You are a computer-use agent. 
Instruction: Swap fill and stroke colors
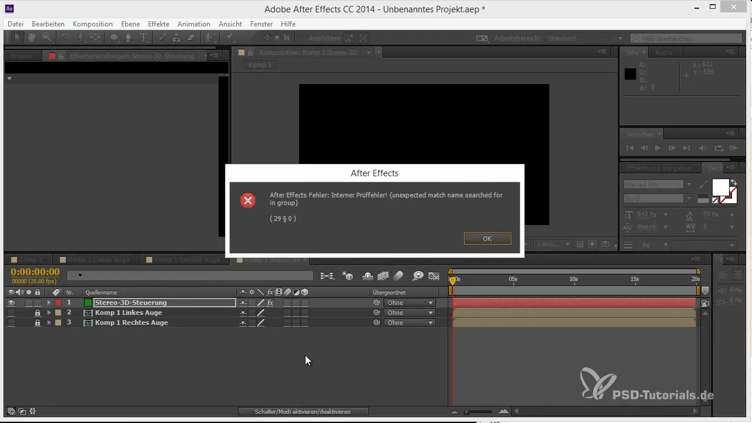[x=733, y=183]
